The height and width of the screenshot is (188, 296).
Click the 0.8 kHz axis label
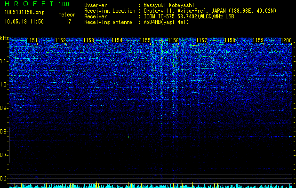(x=4, y=132)
